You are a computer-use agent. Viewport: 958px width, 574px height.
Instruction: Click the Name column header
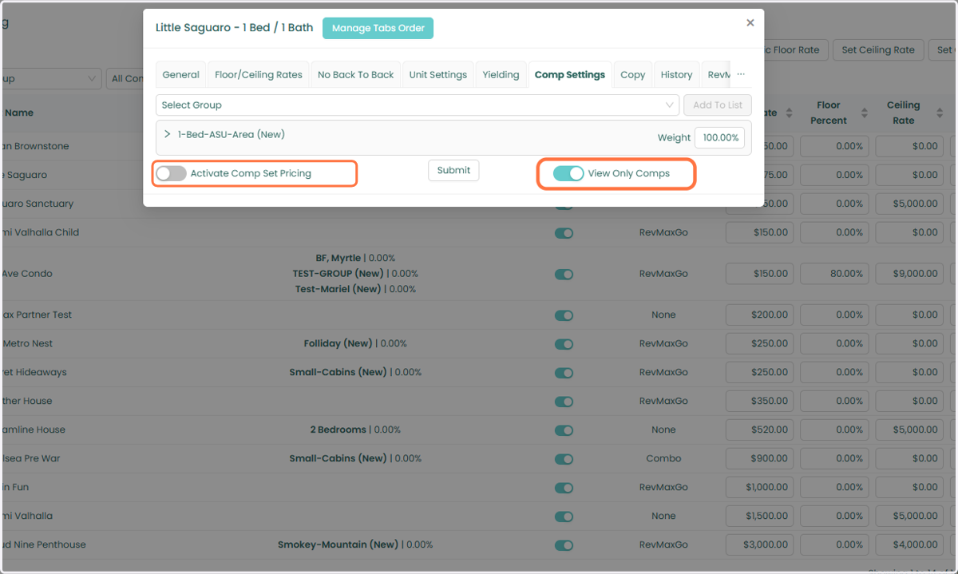[18, 113]
